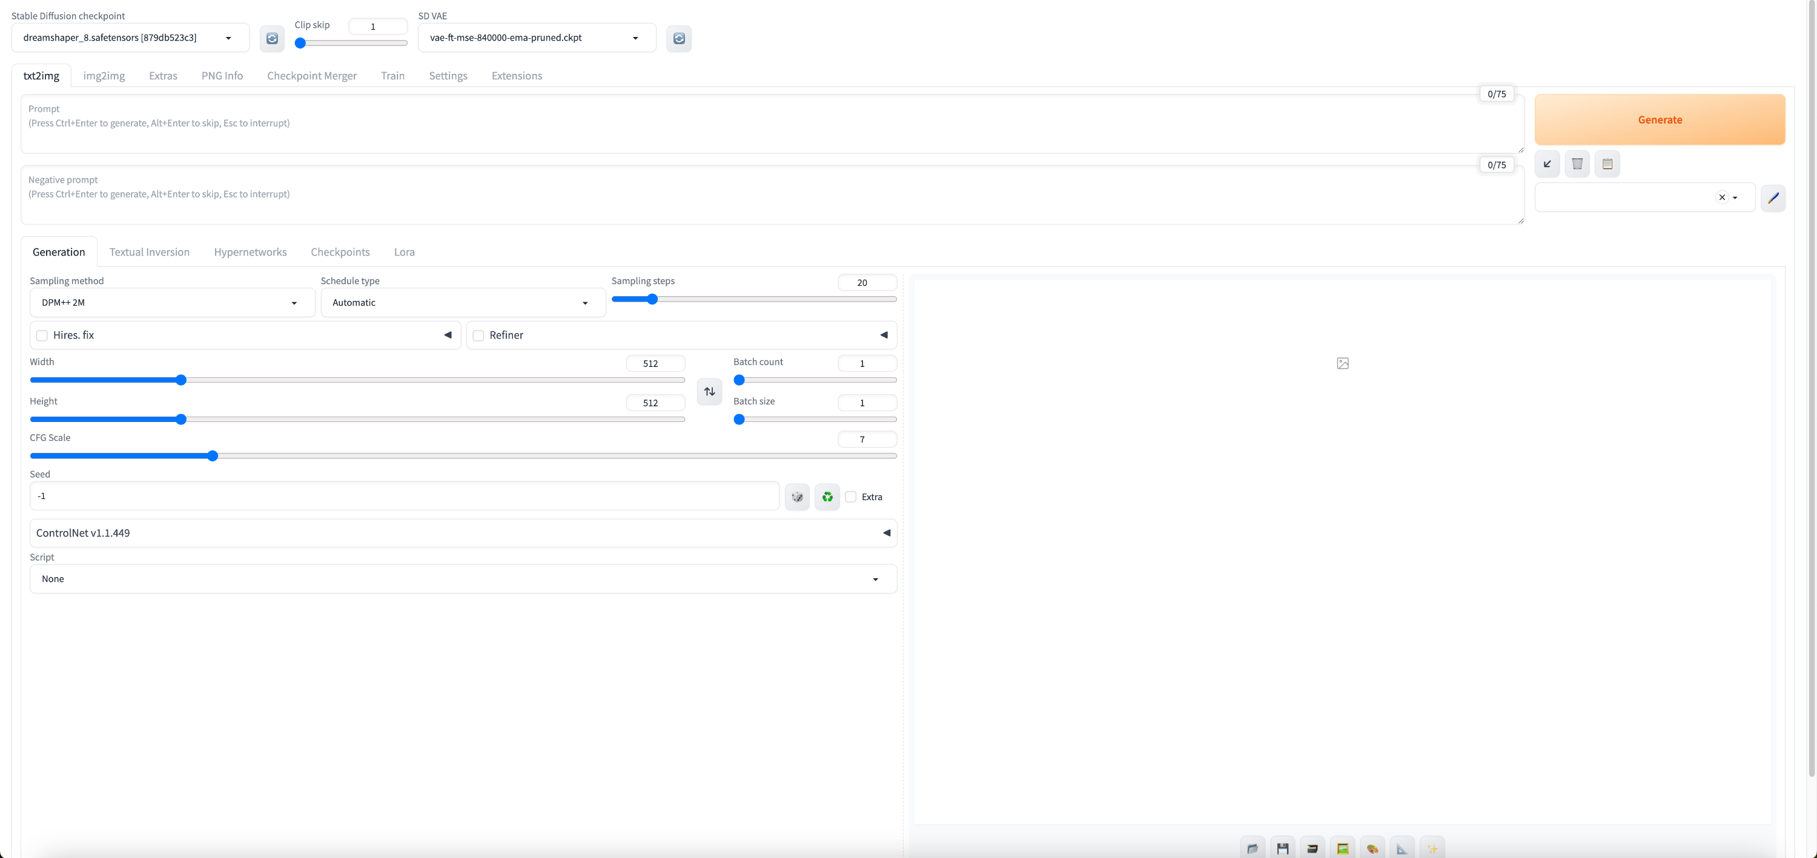Click the CFG Scale slider track

(494, 456)
